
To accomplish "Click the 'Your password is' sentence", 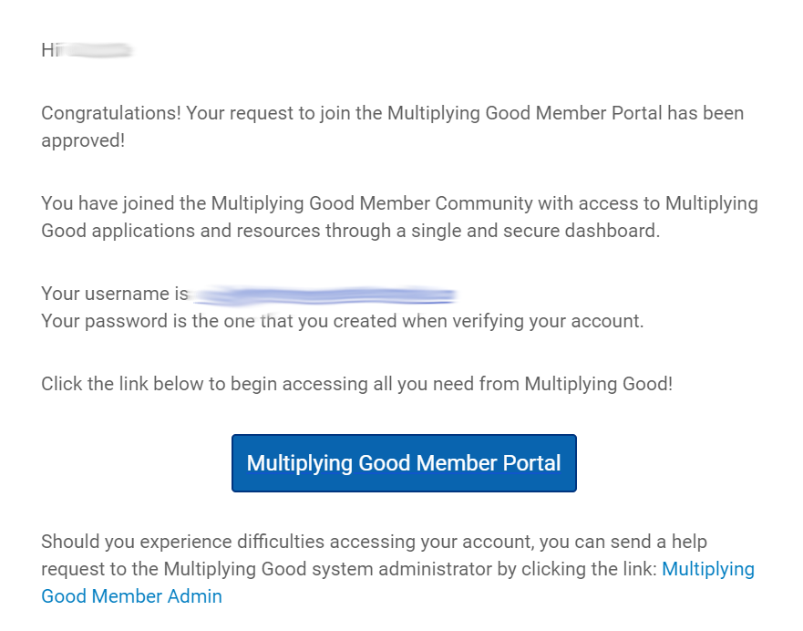I will [x=343, y=321].
